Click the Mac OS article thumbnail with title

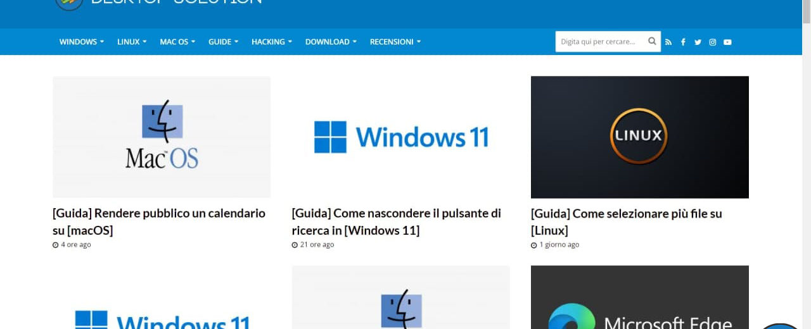162,137
